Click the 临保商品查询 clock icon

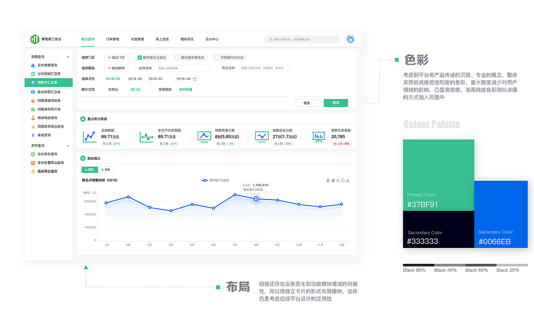click(33, 171)
